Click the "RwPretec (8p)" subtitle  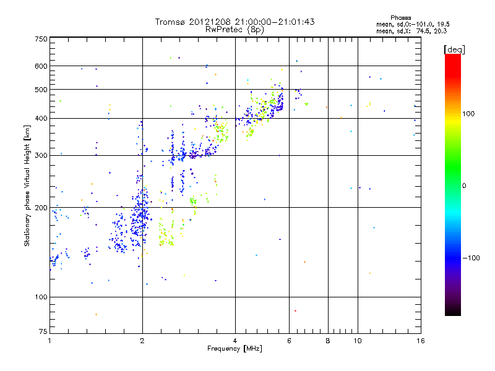(235, 30)
